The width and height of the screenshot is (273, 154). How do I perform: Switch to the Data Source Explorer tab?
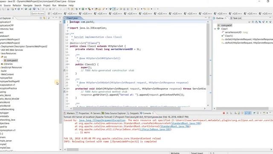tap(114, 113)
